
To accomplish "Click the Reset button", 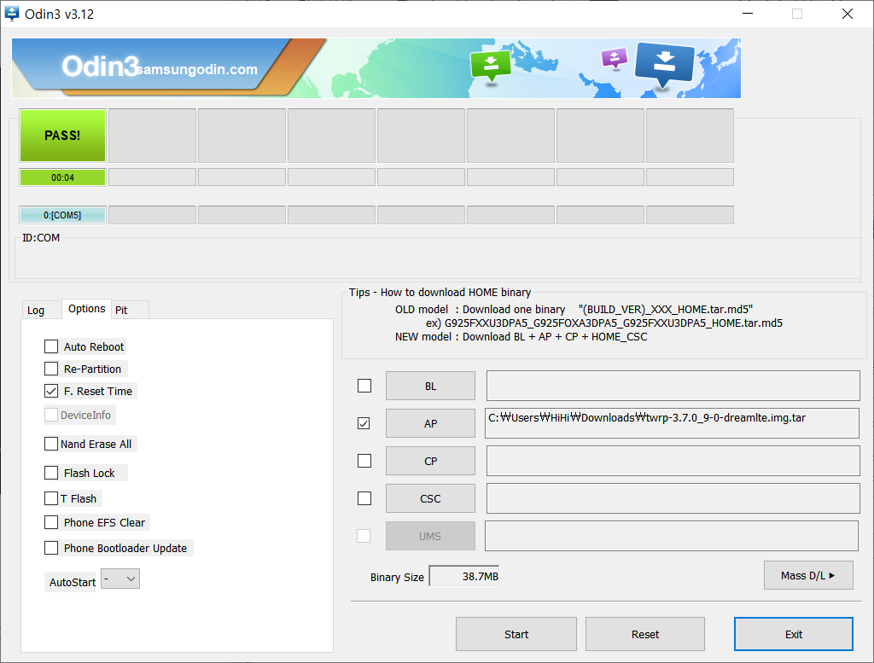I will (x=645, y=634).
